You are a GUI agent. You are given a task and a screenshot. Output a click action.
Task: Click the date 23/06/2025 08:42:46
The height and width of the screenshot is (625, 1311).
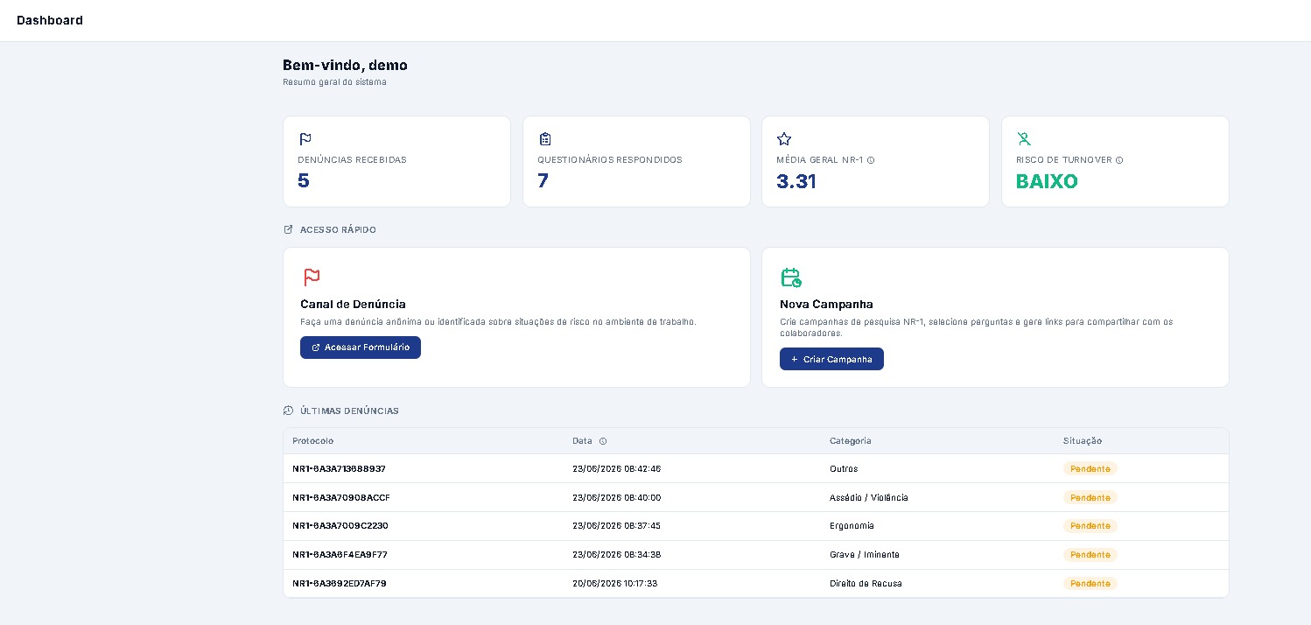click(617, 469)
